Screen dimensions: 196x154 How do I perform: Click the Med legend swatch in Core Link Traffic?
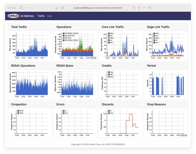109,38
